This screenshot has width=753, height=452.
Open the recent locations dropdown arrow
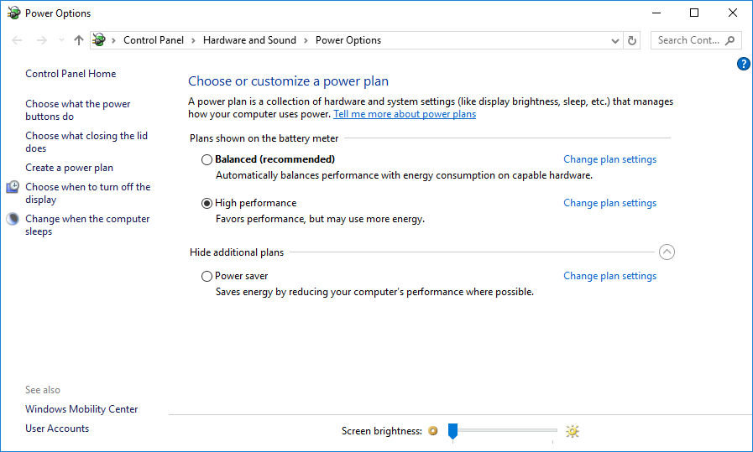61,40
